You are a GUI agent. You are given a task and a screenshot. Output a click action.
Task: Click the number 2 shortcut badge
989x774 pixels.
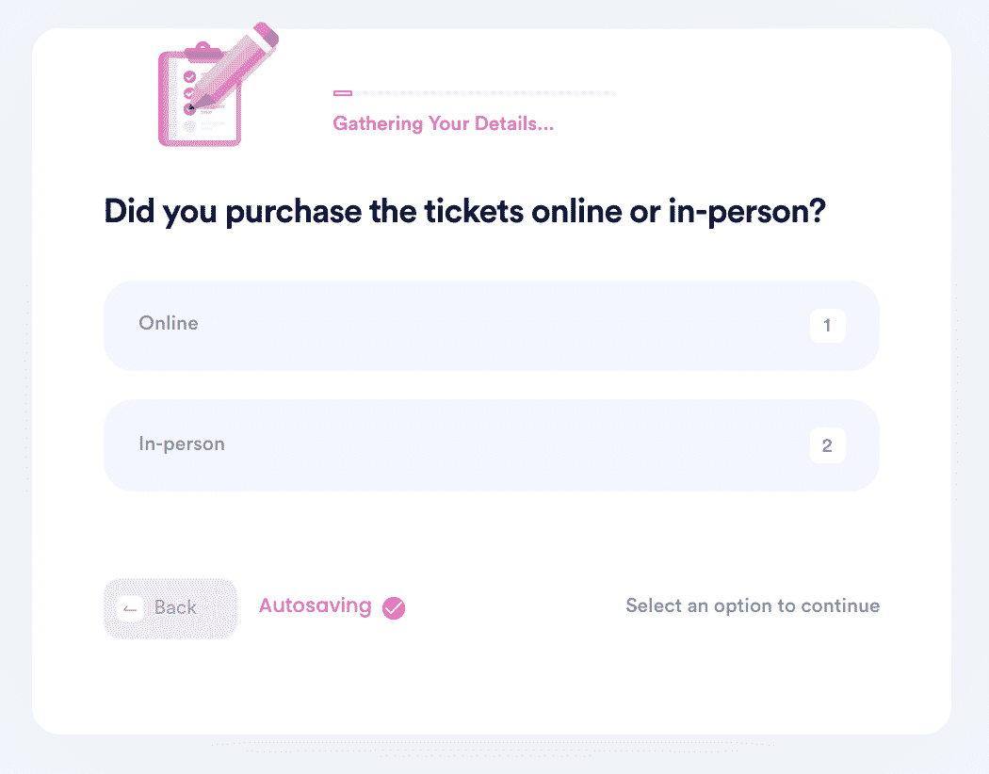click(x=828, y=445)
